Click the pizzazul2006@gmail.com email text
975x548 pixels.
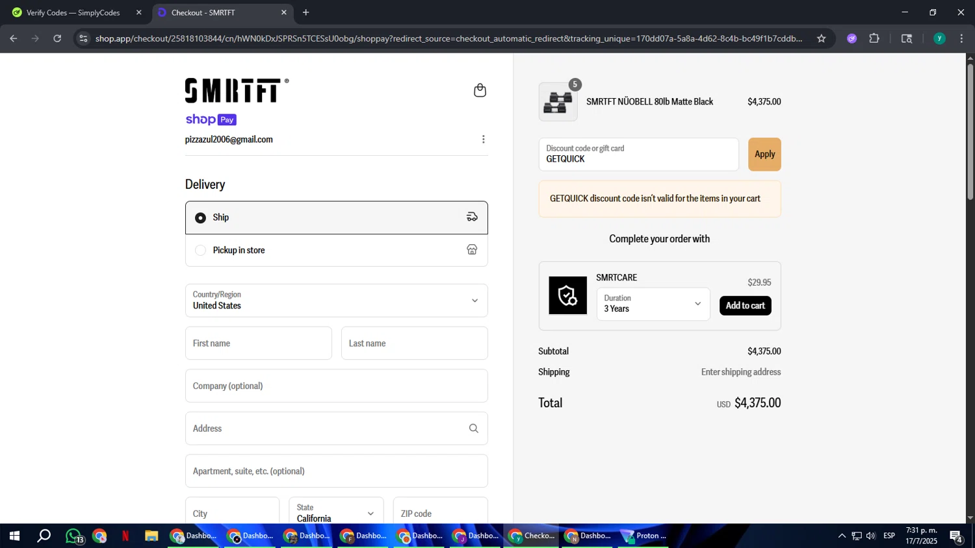(x=229, y=140)
